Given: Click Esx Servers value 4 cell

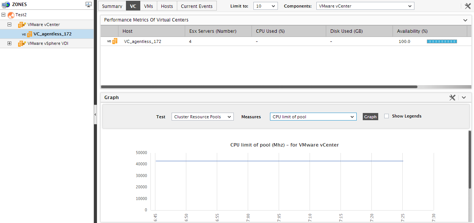Looking at the screenshot, I should click(x=190, y=41).
